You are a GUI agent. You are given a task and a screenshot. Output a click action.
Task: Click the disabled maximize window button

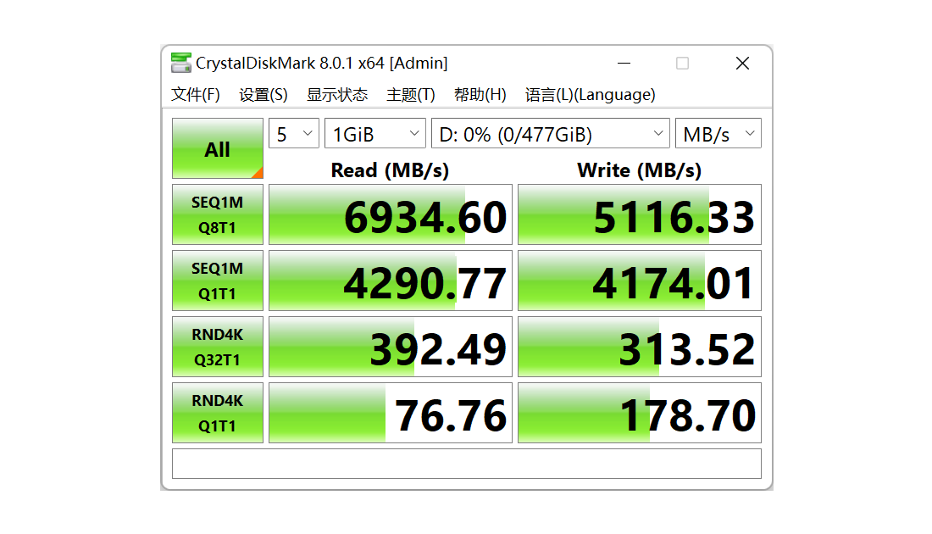[x=682, y=63]
